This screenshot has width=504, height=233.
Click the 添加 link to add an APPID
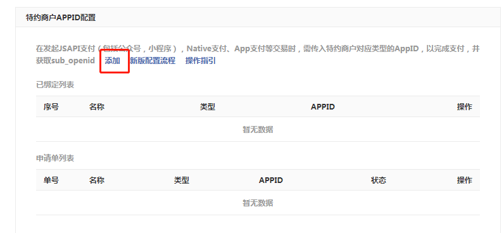pos(113,60)
